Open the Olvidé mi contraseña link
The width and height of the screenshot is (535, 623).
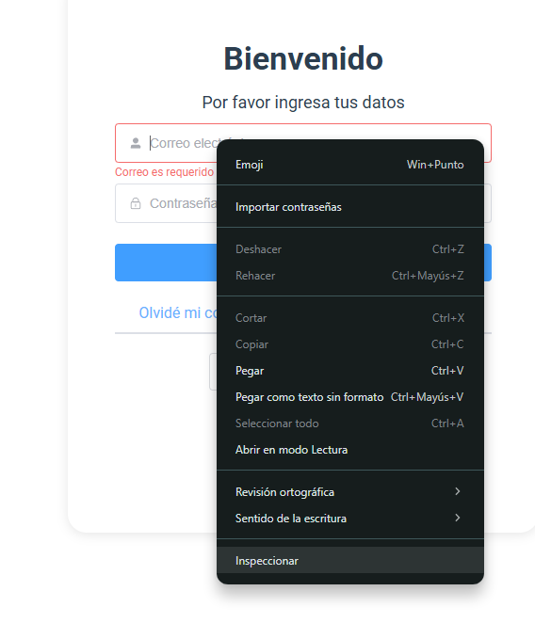[178, 313]
